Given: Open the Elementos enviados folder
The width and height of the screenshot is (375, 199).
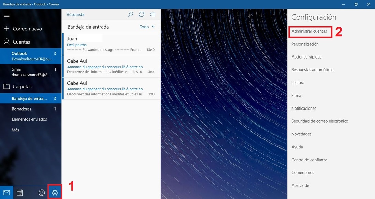Looking at the screenshot, I should click(x=31, y=119).
